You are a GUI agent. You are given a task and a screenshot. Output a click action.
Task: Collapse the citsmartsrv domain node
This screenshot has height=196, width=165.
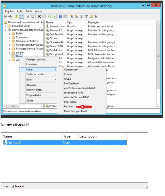point(6,30)
